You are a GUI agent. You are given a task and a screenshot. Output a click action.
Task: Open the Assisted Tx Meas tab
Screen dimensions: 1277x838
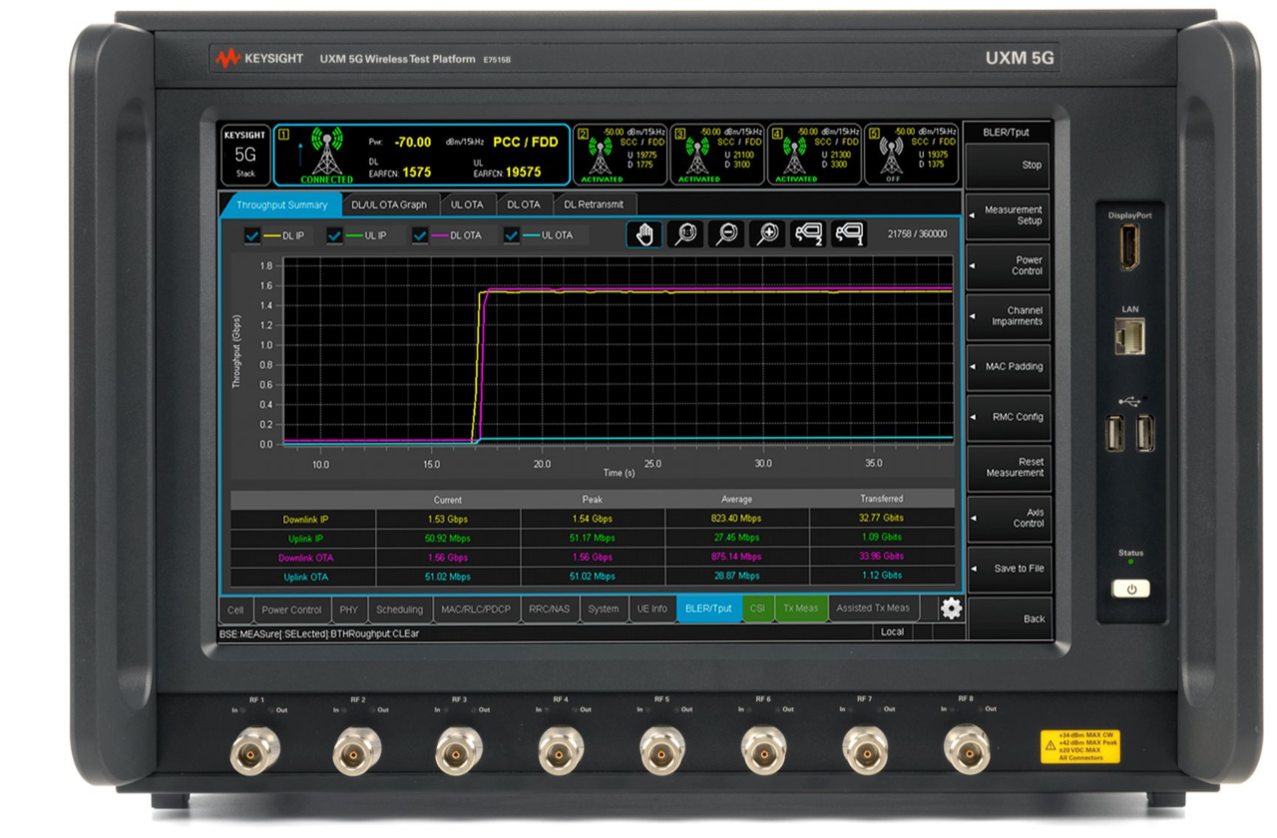pyautogui.click(x=873, y=609)
